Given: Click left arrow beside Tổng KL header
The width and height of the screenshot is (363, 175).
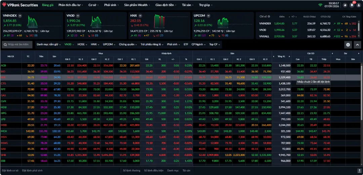Looking at the screenshot, I should point(273,57).
